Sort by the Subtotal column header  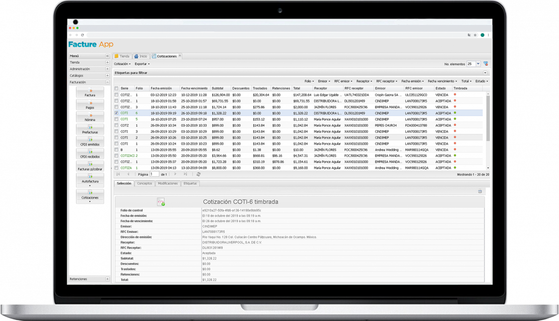tap(220, 88)
